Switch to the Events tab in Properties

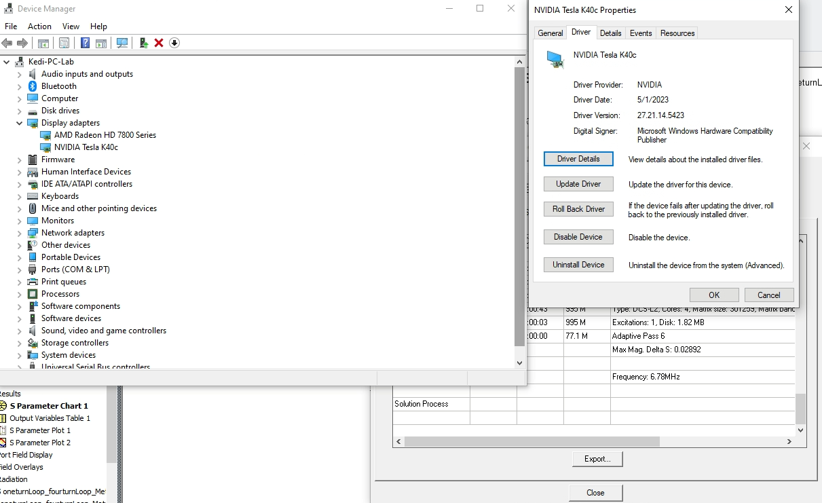641,33
